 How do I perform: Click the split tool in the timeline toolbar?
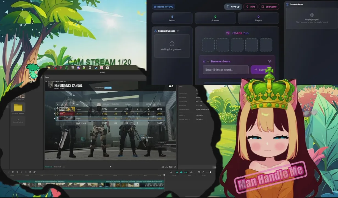(x=13, y=172)
